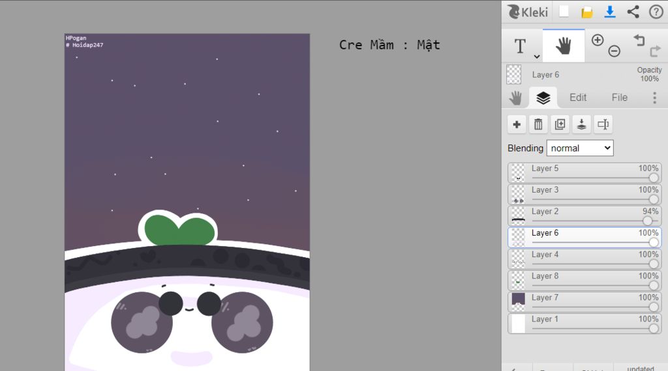Open the File tab
668x371 pixels.
(x=620, y=98)
